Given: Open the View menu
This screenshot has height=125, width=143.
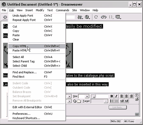Looking at the screenshot, I should click(19, 10).
